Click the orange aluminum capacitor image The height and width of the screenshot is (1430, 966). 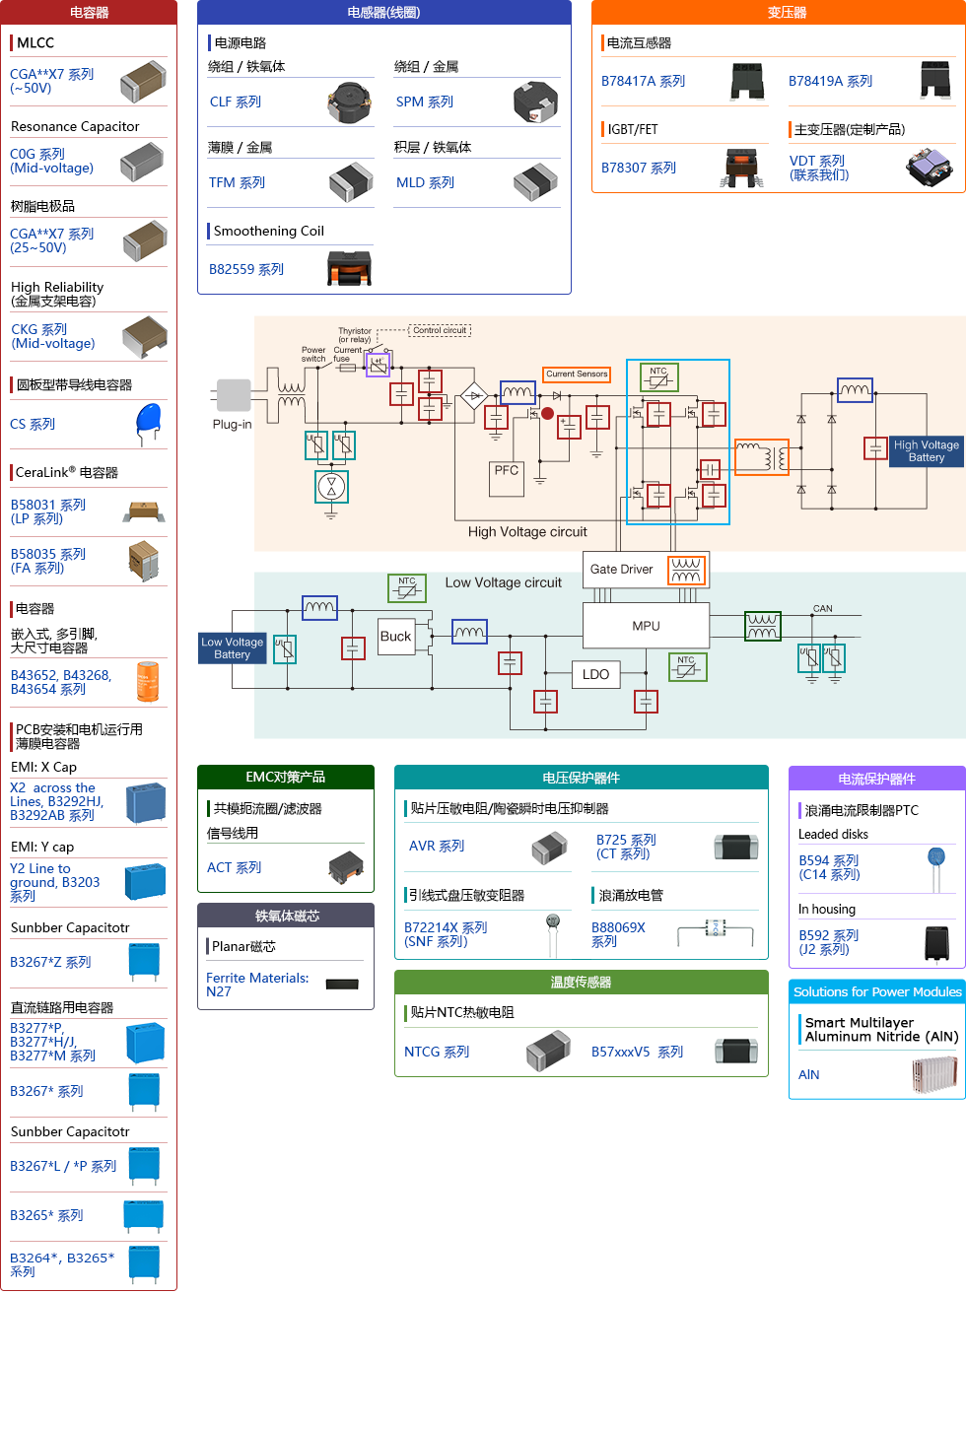coord(147,682)
